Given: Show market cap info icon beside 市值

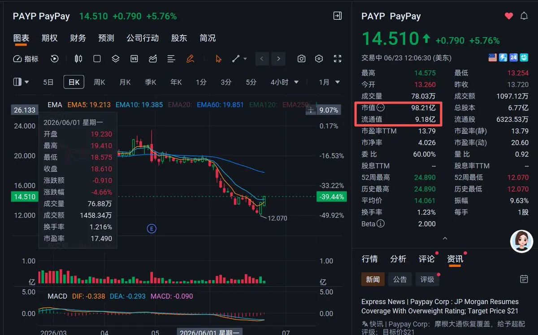Looking at the screenshot, I should click(381, 108).
